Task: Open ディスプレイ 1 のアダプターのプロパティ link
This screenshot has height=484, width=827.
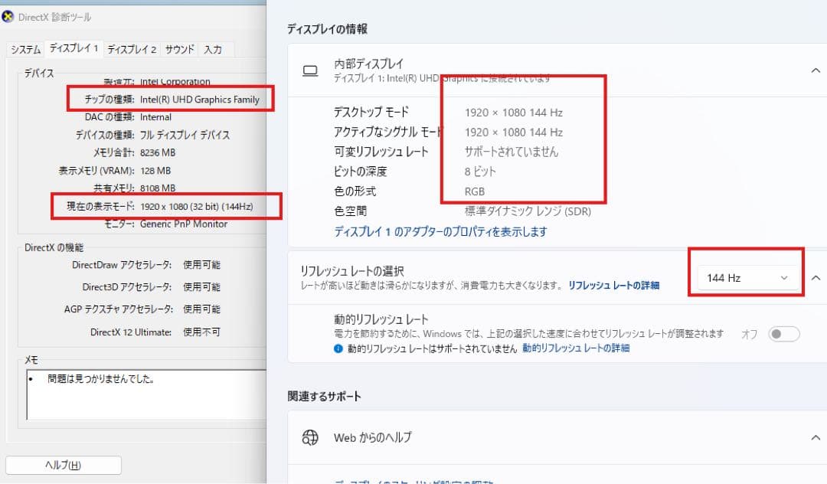Action: (440, 231)
